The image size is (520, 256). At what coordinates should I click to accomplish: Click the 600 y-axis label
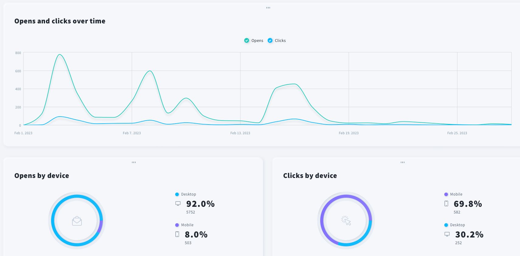[18, 71]
